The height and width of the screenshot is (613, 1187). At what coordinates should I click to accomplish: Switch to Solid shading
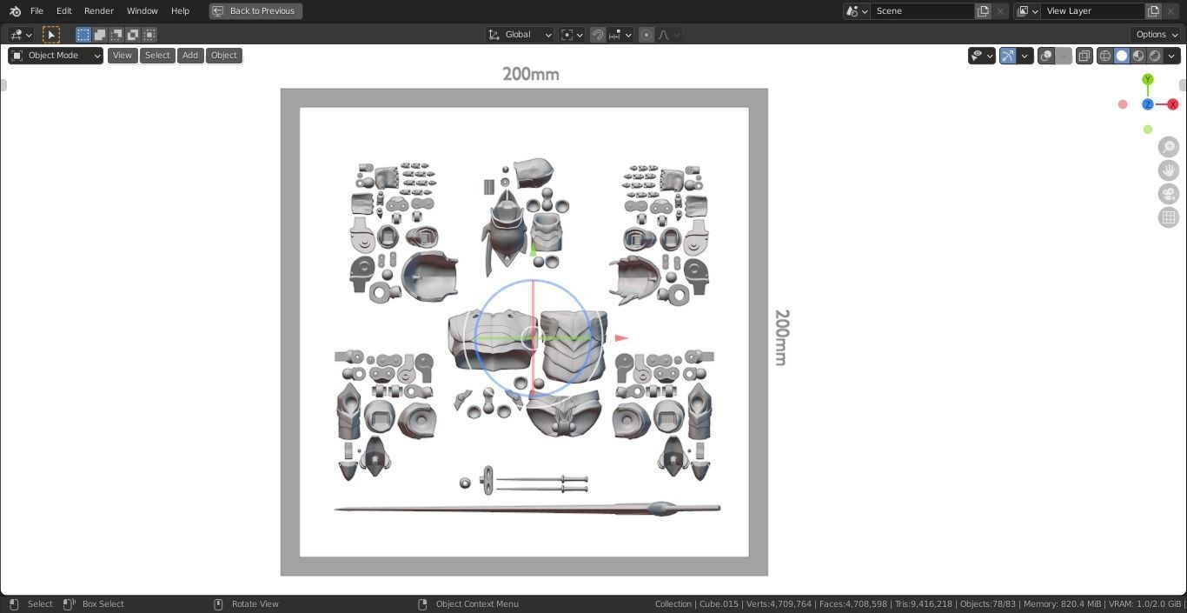point(1122,56)
